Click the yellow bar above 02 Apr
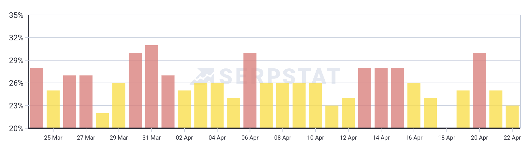Screen dimensions: 527x151 [184, 109]
